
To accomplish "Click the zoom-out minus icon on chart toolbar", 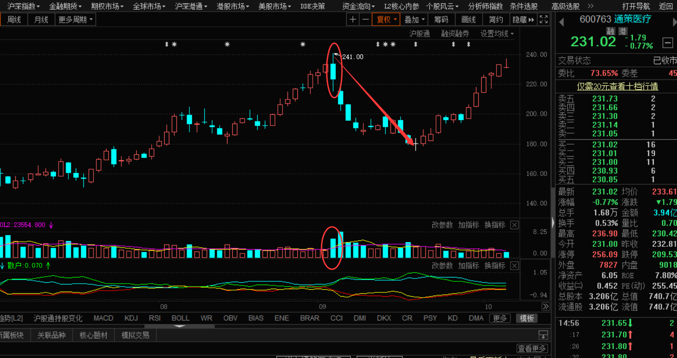I will point(365,20).
